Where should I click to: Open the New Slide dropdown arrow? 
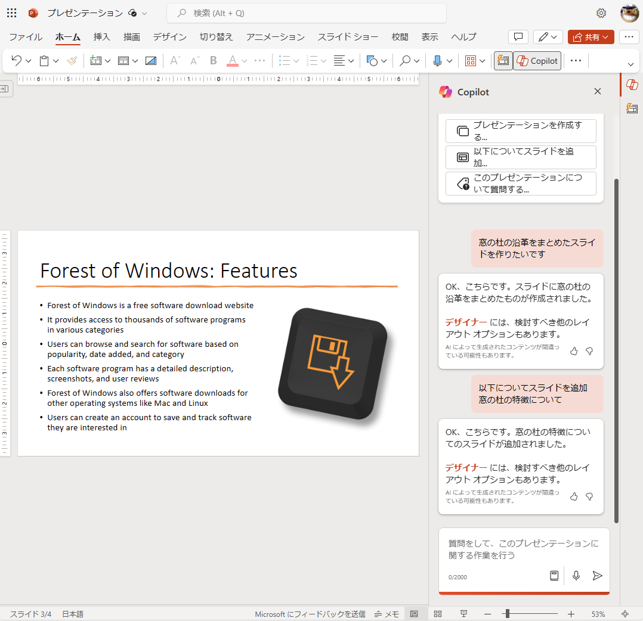point(107,61)
